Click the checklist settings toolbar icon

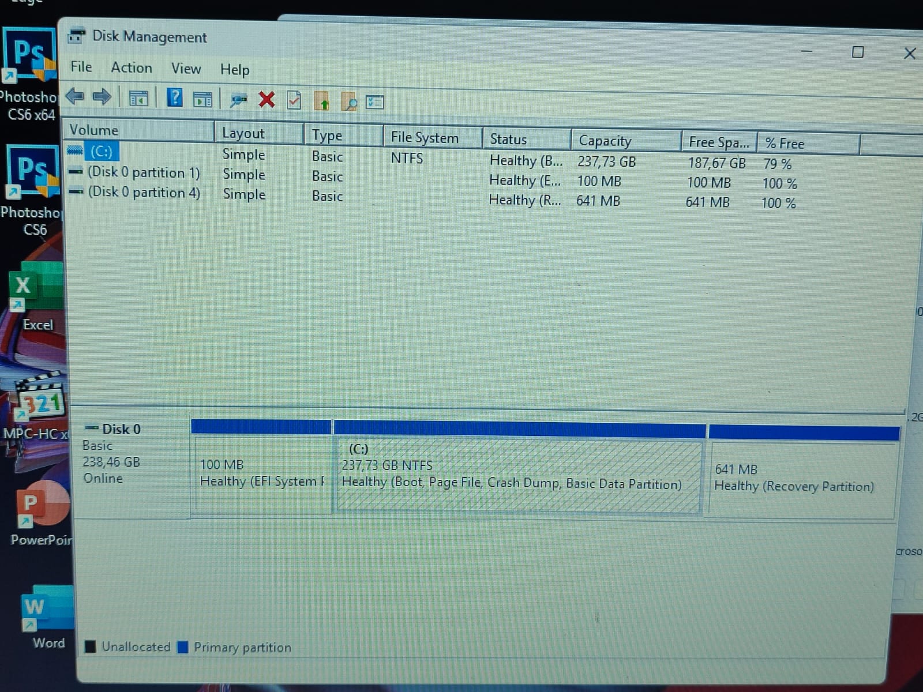tap(375, 103)
